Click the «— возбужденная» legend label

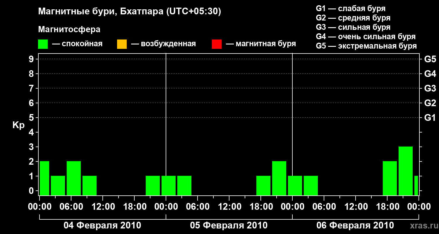163,44
